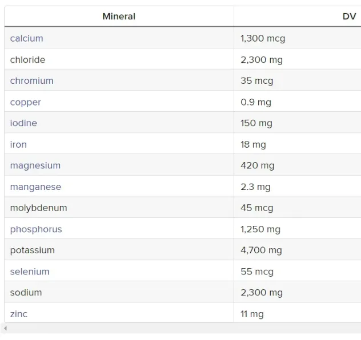Screen dimensions: 361x340
Task: Click the potassium row label
Action: (x=32, y=250)
